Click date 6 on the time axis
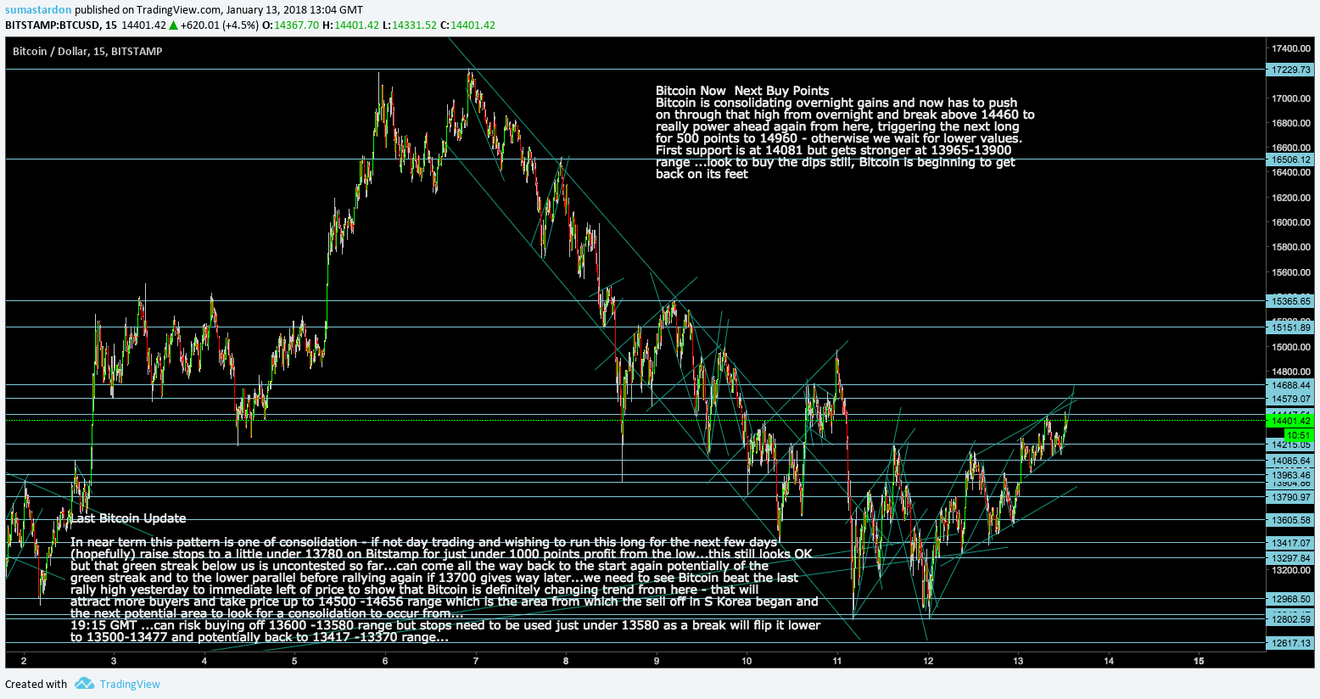 click(x=385, y=661)
